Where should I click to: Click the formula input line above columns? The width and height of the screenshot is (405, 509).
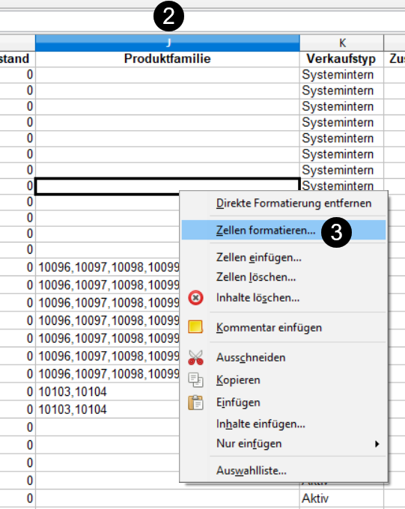pos(202,22)
